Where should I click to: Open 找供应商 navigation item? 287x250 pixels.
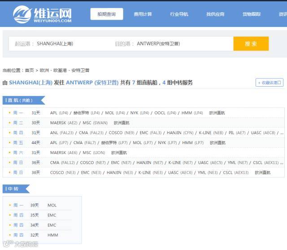(215, 14)
